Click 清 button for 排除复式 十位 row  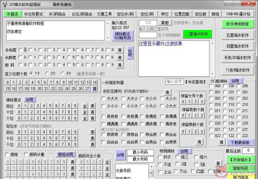click(x=92, y=112)
